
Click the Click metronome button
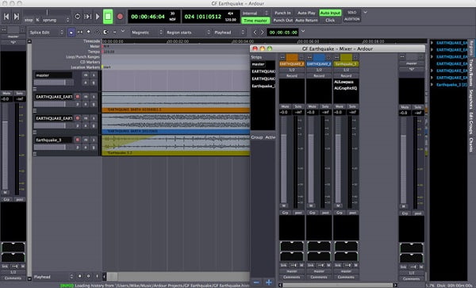click(330, 21)
